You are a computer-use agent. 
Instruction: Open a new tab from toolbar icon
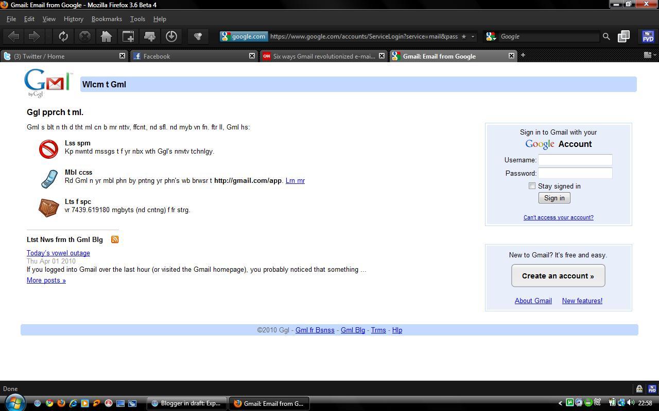(x=128, y=36)
